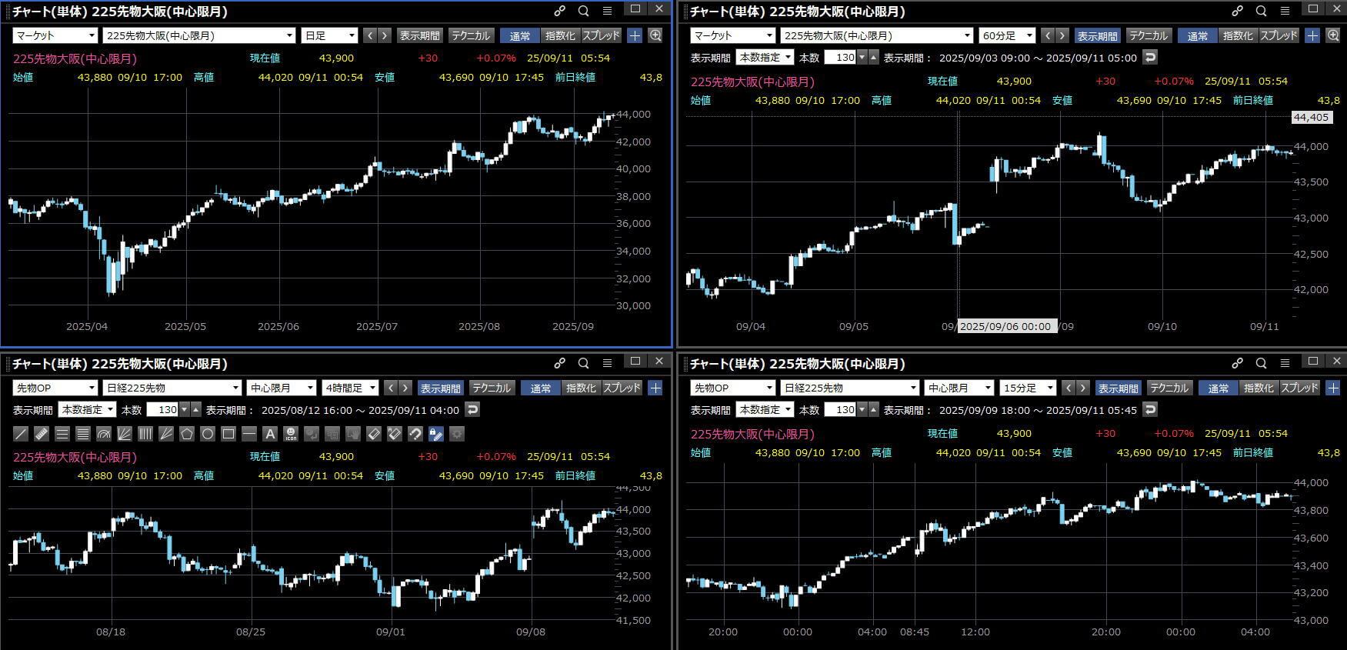The height and width of the screenshot is (650, 1347).
Task: Select the trend line drawing tool
Action: 22,434
